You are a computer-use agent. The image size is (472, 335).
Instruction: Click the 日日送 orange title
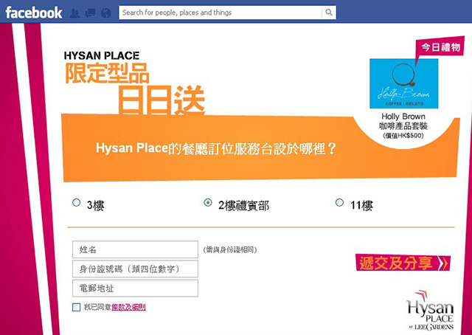coord(162,100)
